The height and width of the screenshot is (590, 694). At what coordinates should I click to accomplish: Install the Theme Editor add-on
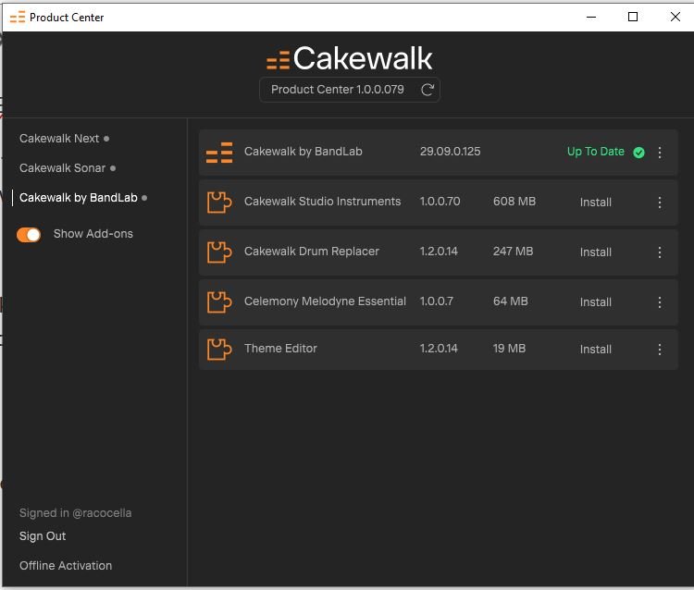pyautogui.click(x=596, y=350)
